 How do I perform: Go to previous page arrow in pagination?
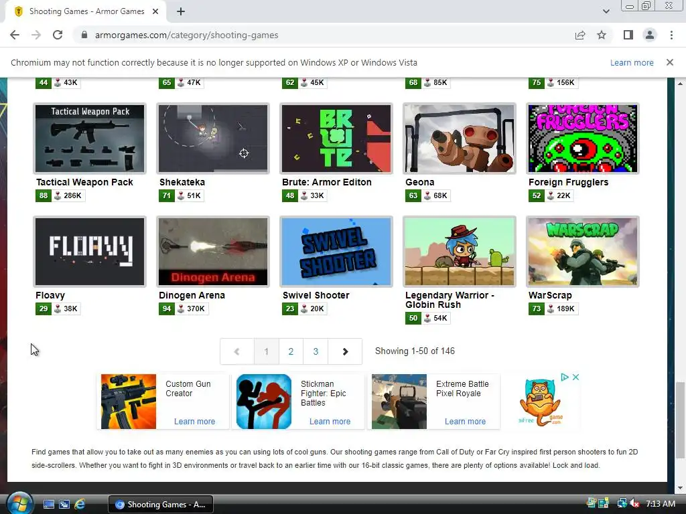point(236,351)
